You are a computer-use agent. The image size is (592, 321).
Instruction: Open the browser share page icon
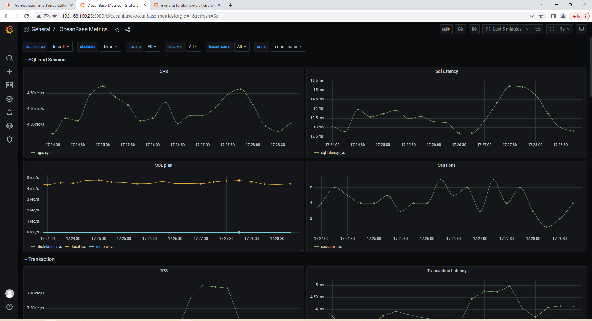point(531,16)
